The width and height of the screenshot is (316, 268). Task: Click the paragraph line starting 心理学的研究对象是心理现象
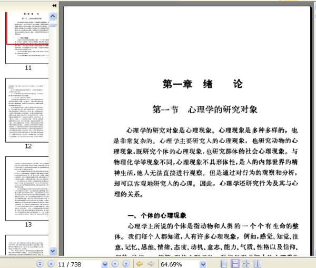212,131
